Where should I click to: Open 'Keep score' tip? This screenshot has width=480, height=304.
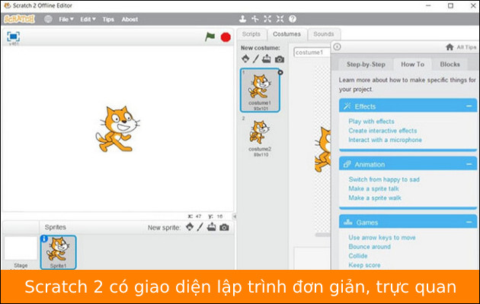click(x=364, y=265)
